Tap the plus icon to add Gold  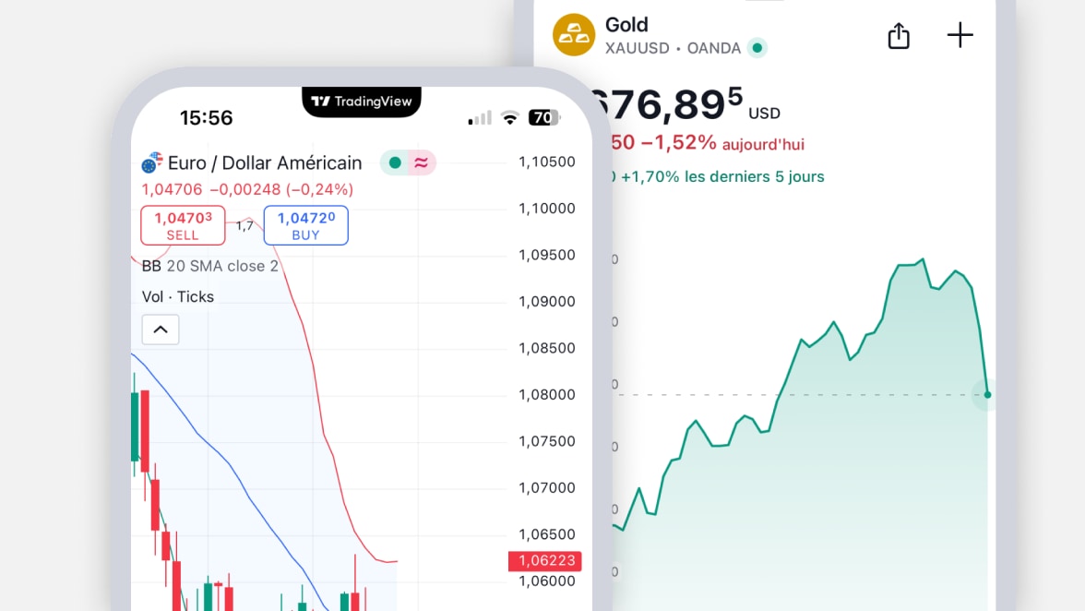pos(960,35)
